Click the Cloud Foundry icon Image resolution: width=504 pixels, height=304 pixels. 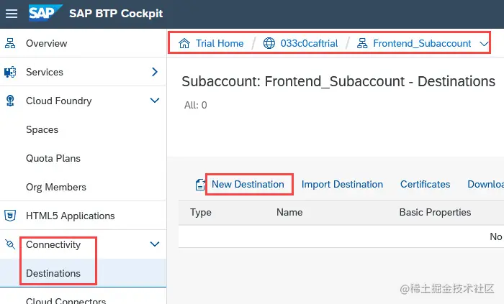[10, 101]
